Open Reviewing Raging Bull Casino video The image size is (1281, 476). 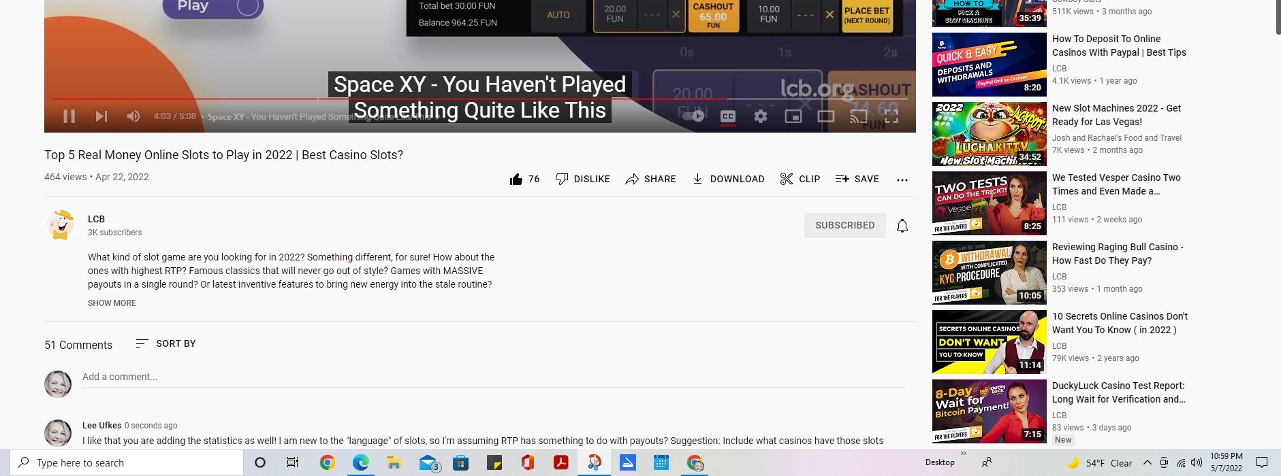pyautogui.click(x=1118, y=254)
